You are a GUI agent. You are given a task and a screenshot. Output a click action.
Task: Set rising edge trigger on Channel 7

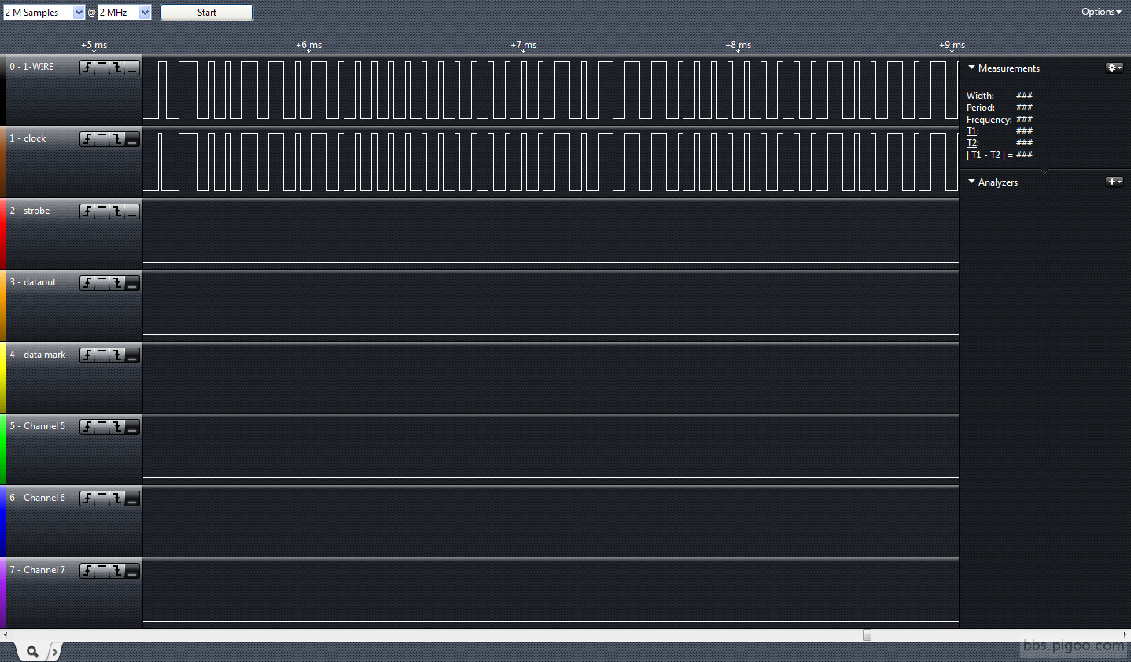point(87,571)
